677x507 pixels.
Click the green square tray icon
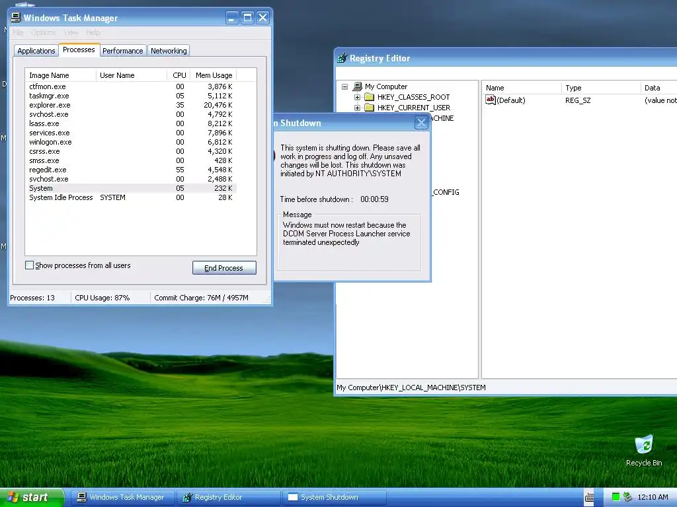616,497
